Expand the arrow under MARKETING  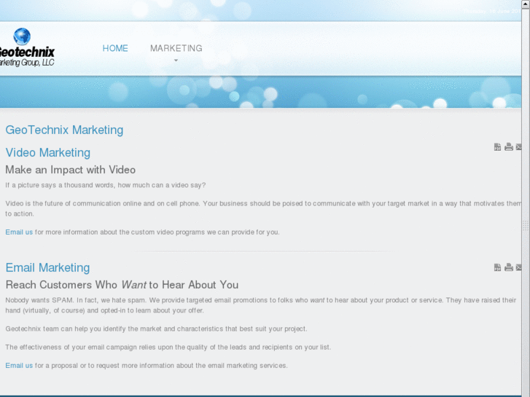point(176,60)
